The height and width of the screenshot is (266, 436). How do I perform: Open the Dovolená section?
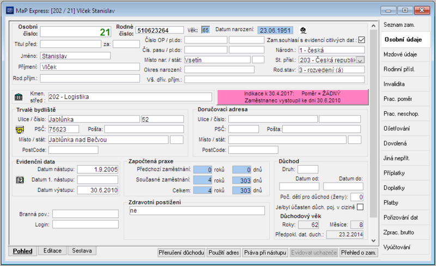click(x=404, y=143)
